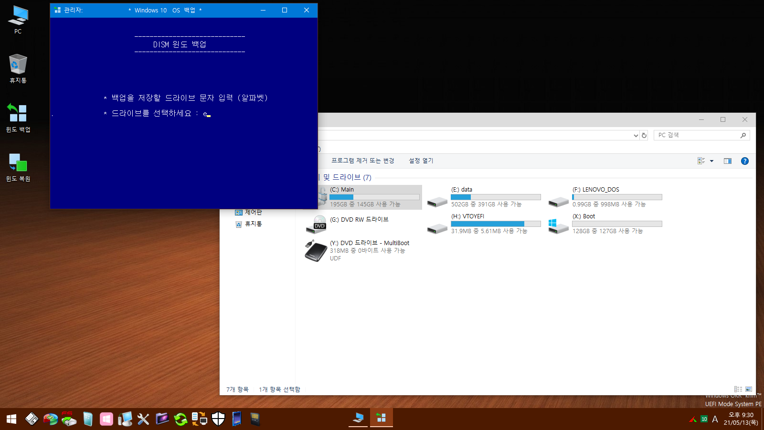Click the change view layout icon
The height and width of the screenshot is (430, 764).
[701, 161]
